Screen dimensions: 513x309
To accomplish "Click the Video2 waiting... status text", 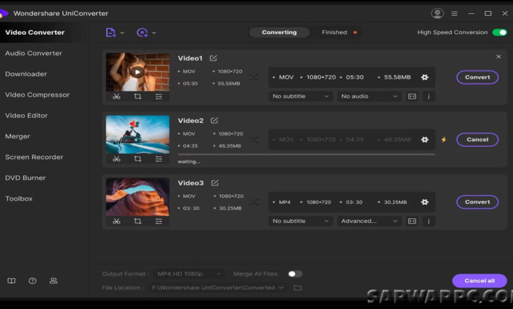I will tap(189, 162).
